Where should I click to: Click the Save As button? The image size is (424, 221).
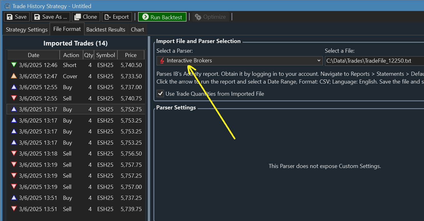(51, 17)
